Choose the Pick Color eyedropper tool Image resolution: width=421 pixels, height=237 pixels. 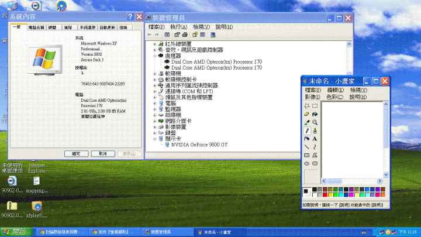(x=307, y=122)
